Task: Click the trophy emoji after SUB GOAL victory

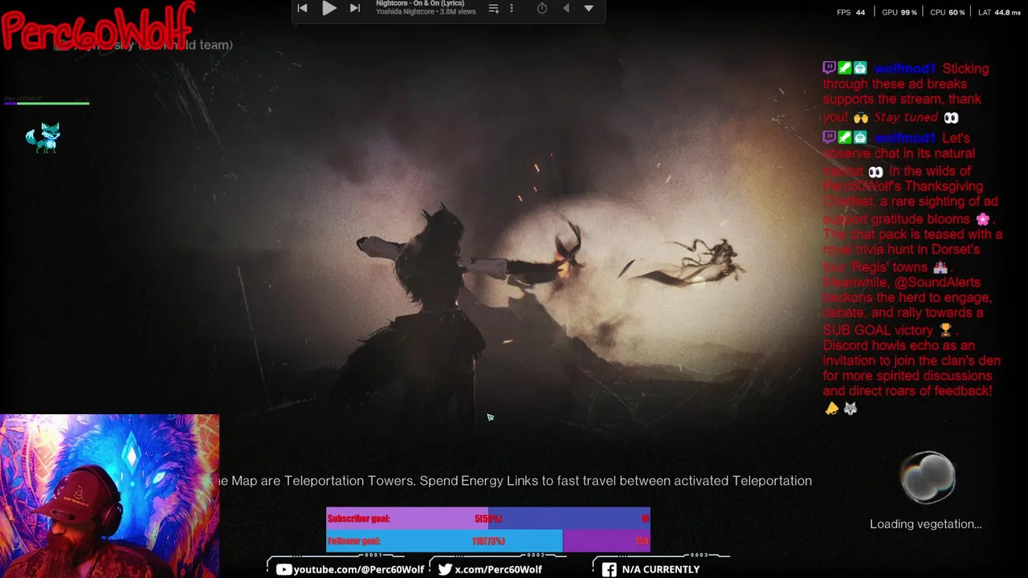Action: click(945, 330)
